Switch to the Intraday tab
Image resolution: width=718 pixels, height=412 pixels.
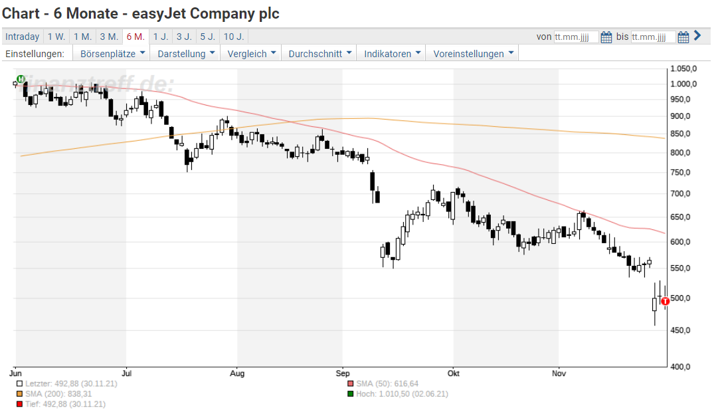(22, 37)
